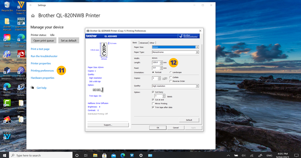301x158 pixels.
Task: Open the Brother Manuals folder on desktop
Action: pos(7,24)
